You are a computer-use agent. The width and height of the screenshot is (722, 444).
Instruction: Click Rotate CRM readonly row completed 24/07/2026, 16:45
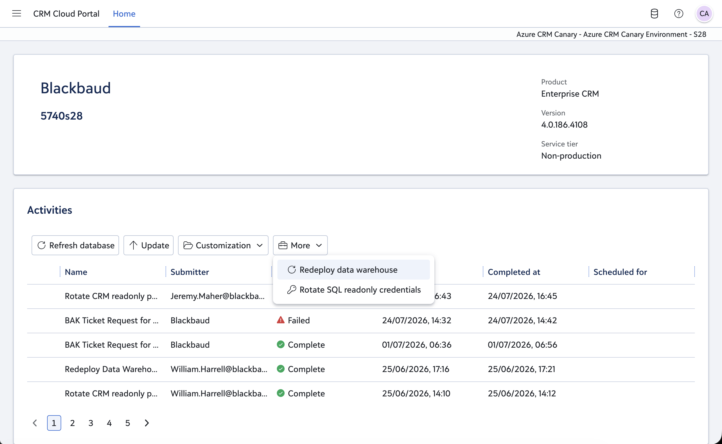(361, 296)
